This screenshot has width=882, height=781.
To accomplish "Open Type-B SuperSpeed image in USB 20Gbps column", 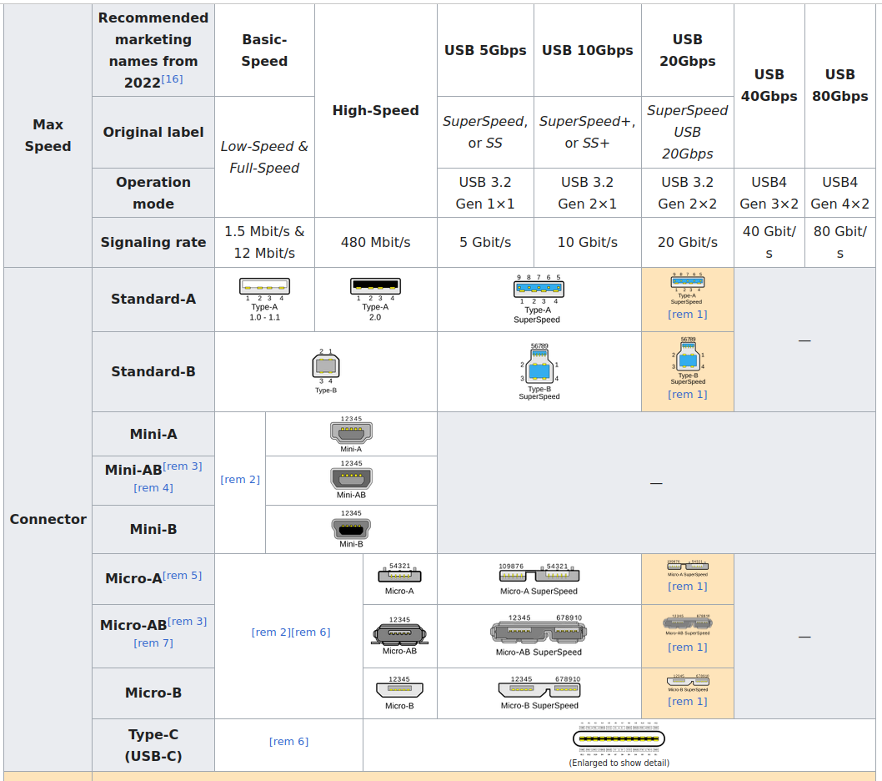I will [x=688, y=360].
